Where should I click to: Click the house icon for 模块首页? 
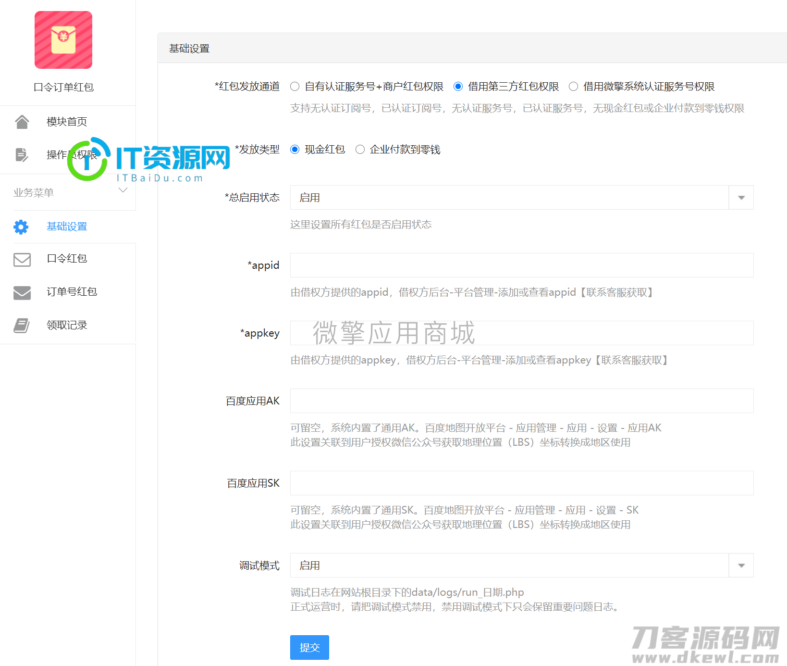tap(22, 122)
